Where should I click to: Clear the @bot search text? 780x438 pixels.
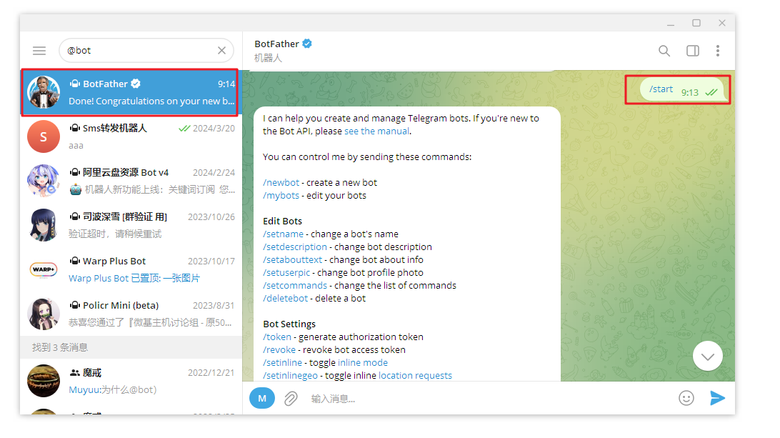(x=221, y=51)
